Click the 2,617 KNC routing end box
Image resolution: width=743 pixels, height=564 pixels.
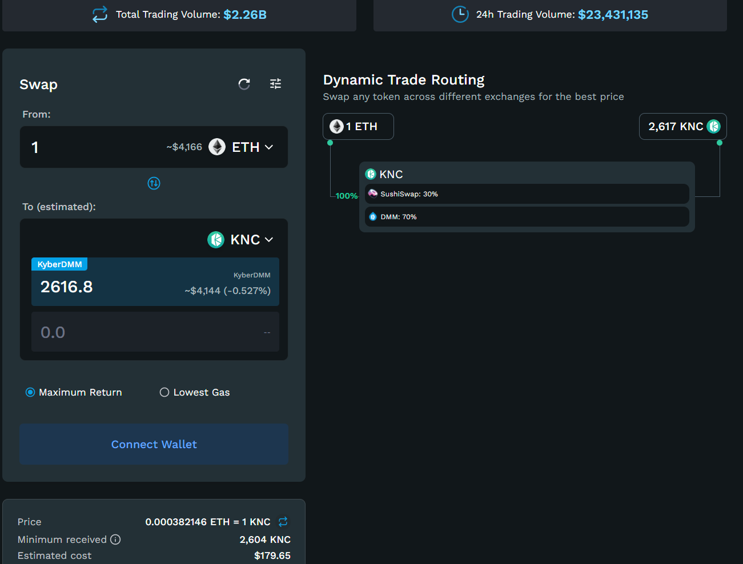pos(682,126)
